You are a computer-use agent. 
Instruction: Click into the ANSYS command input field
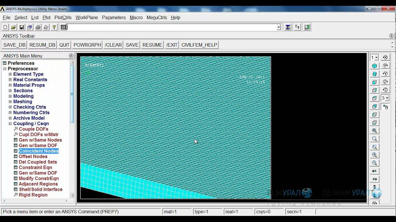[172, 27]
